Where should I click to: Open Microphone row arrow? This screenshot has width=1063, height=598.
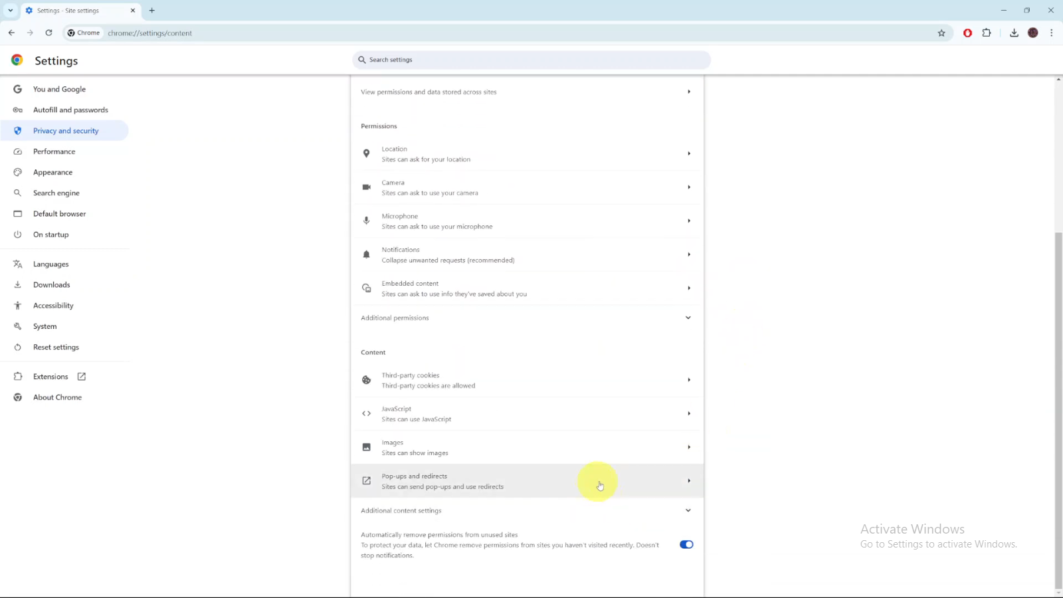pyautogui.click(x=689, y=221)
